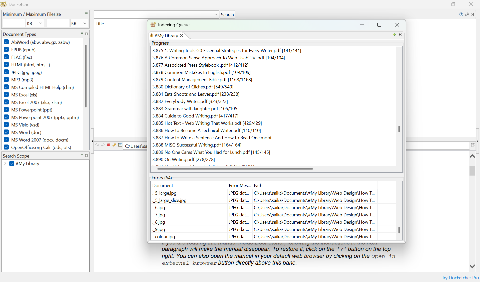Uncheck MS Word 2007 (docx, docm)

point(7,140)
